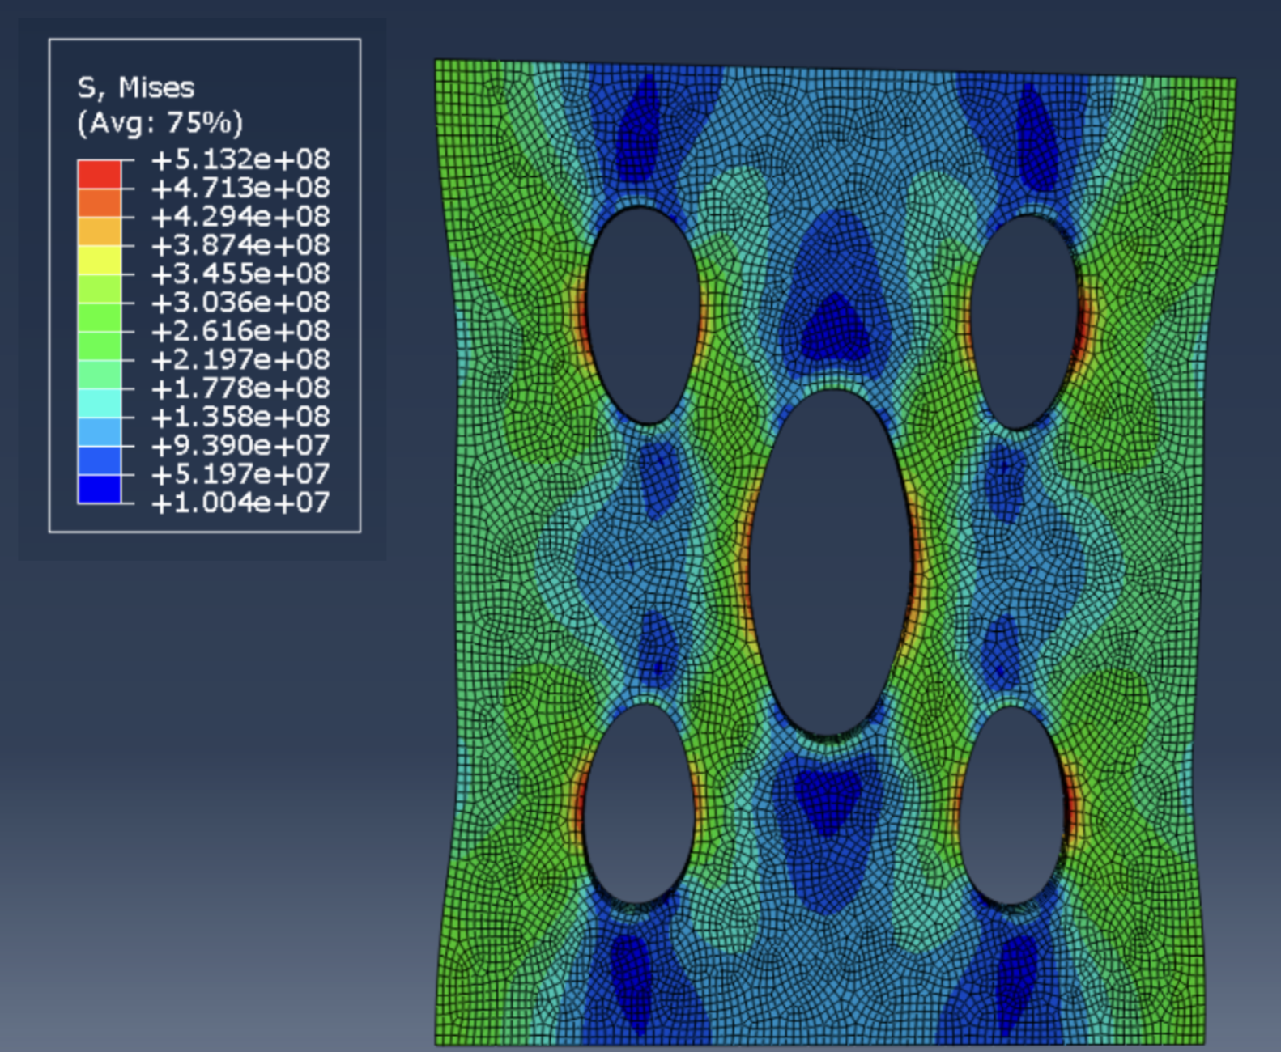The image size is (1281, 1052).
Task: Click the minimum value +1.004e+07 label
Action: (240, 503)
